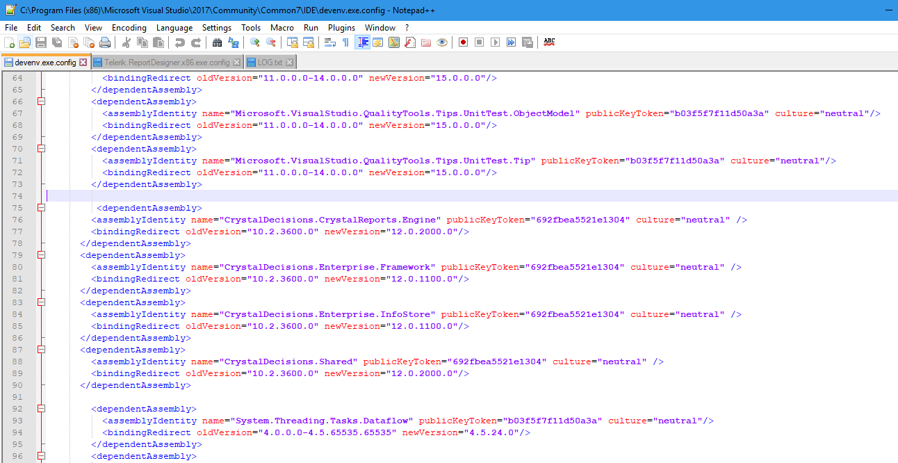898x463 pixels.
Task: Open the Language menu
Action: point(174,28)
